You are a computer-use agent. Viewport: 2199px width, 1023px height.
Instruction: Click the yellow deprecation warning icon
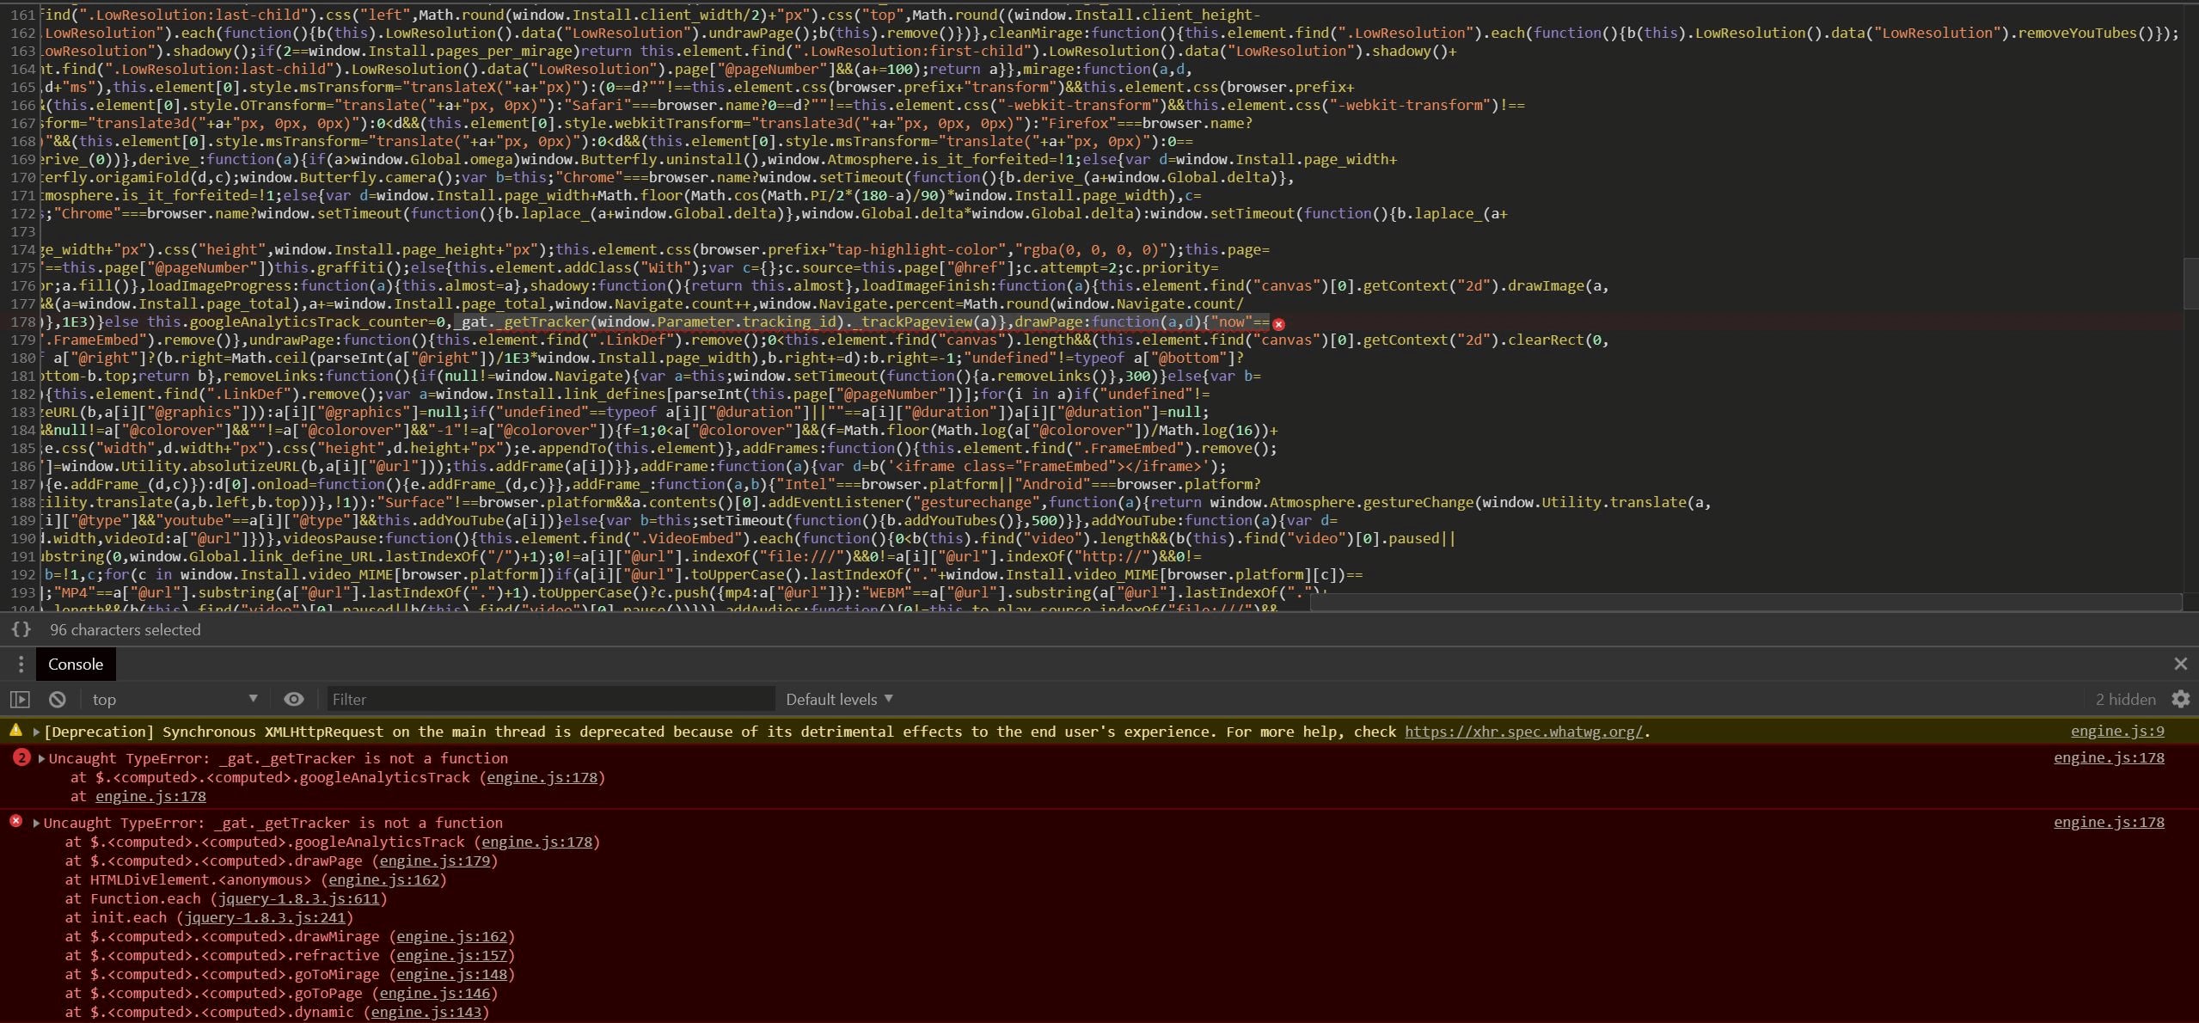click(15, 731)
